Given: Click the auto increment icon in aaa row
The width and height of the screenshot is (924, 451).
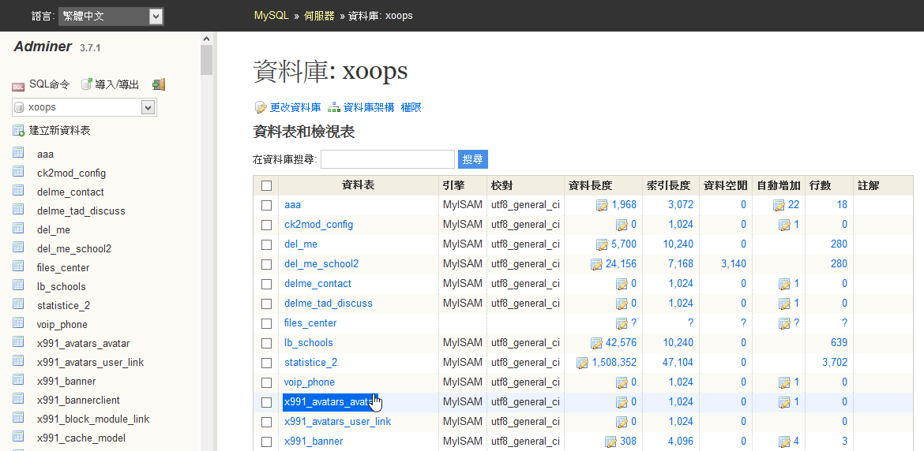Looking at the screenshot, I should click(779, 205).
